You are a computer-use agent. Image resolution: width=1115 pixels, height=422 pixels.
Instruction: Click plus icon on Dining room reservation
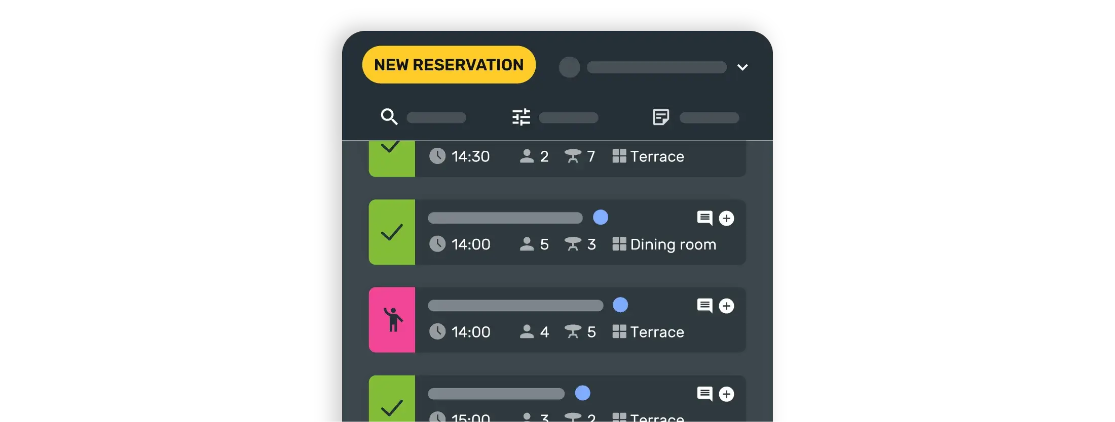pyautogui.click(x=726, y=218)
